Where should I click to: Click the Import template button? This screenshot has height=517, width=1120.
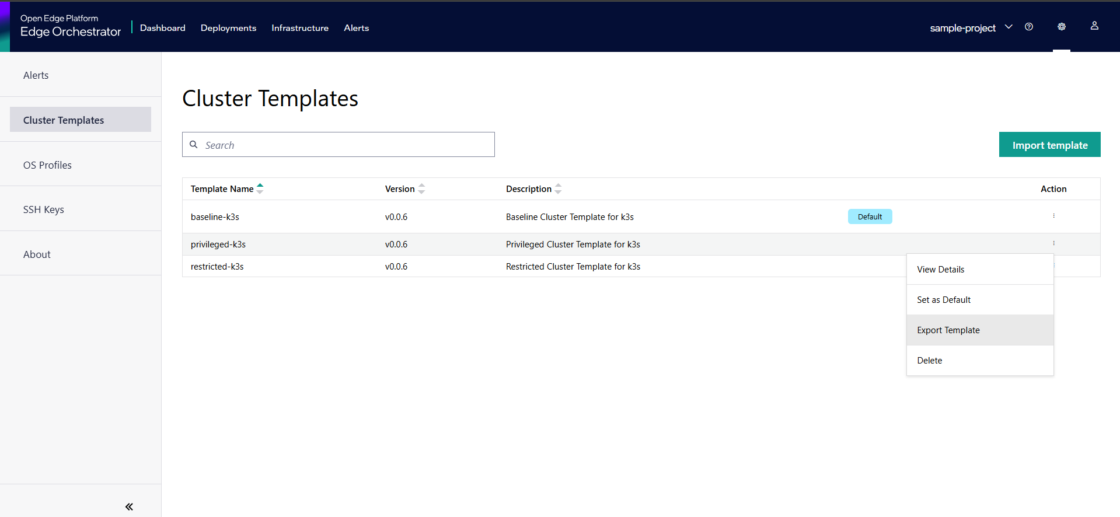[x=1049, y=145]
